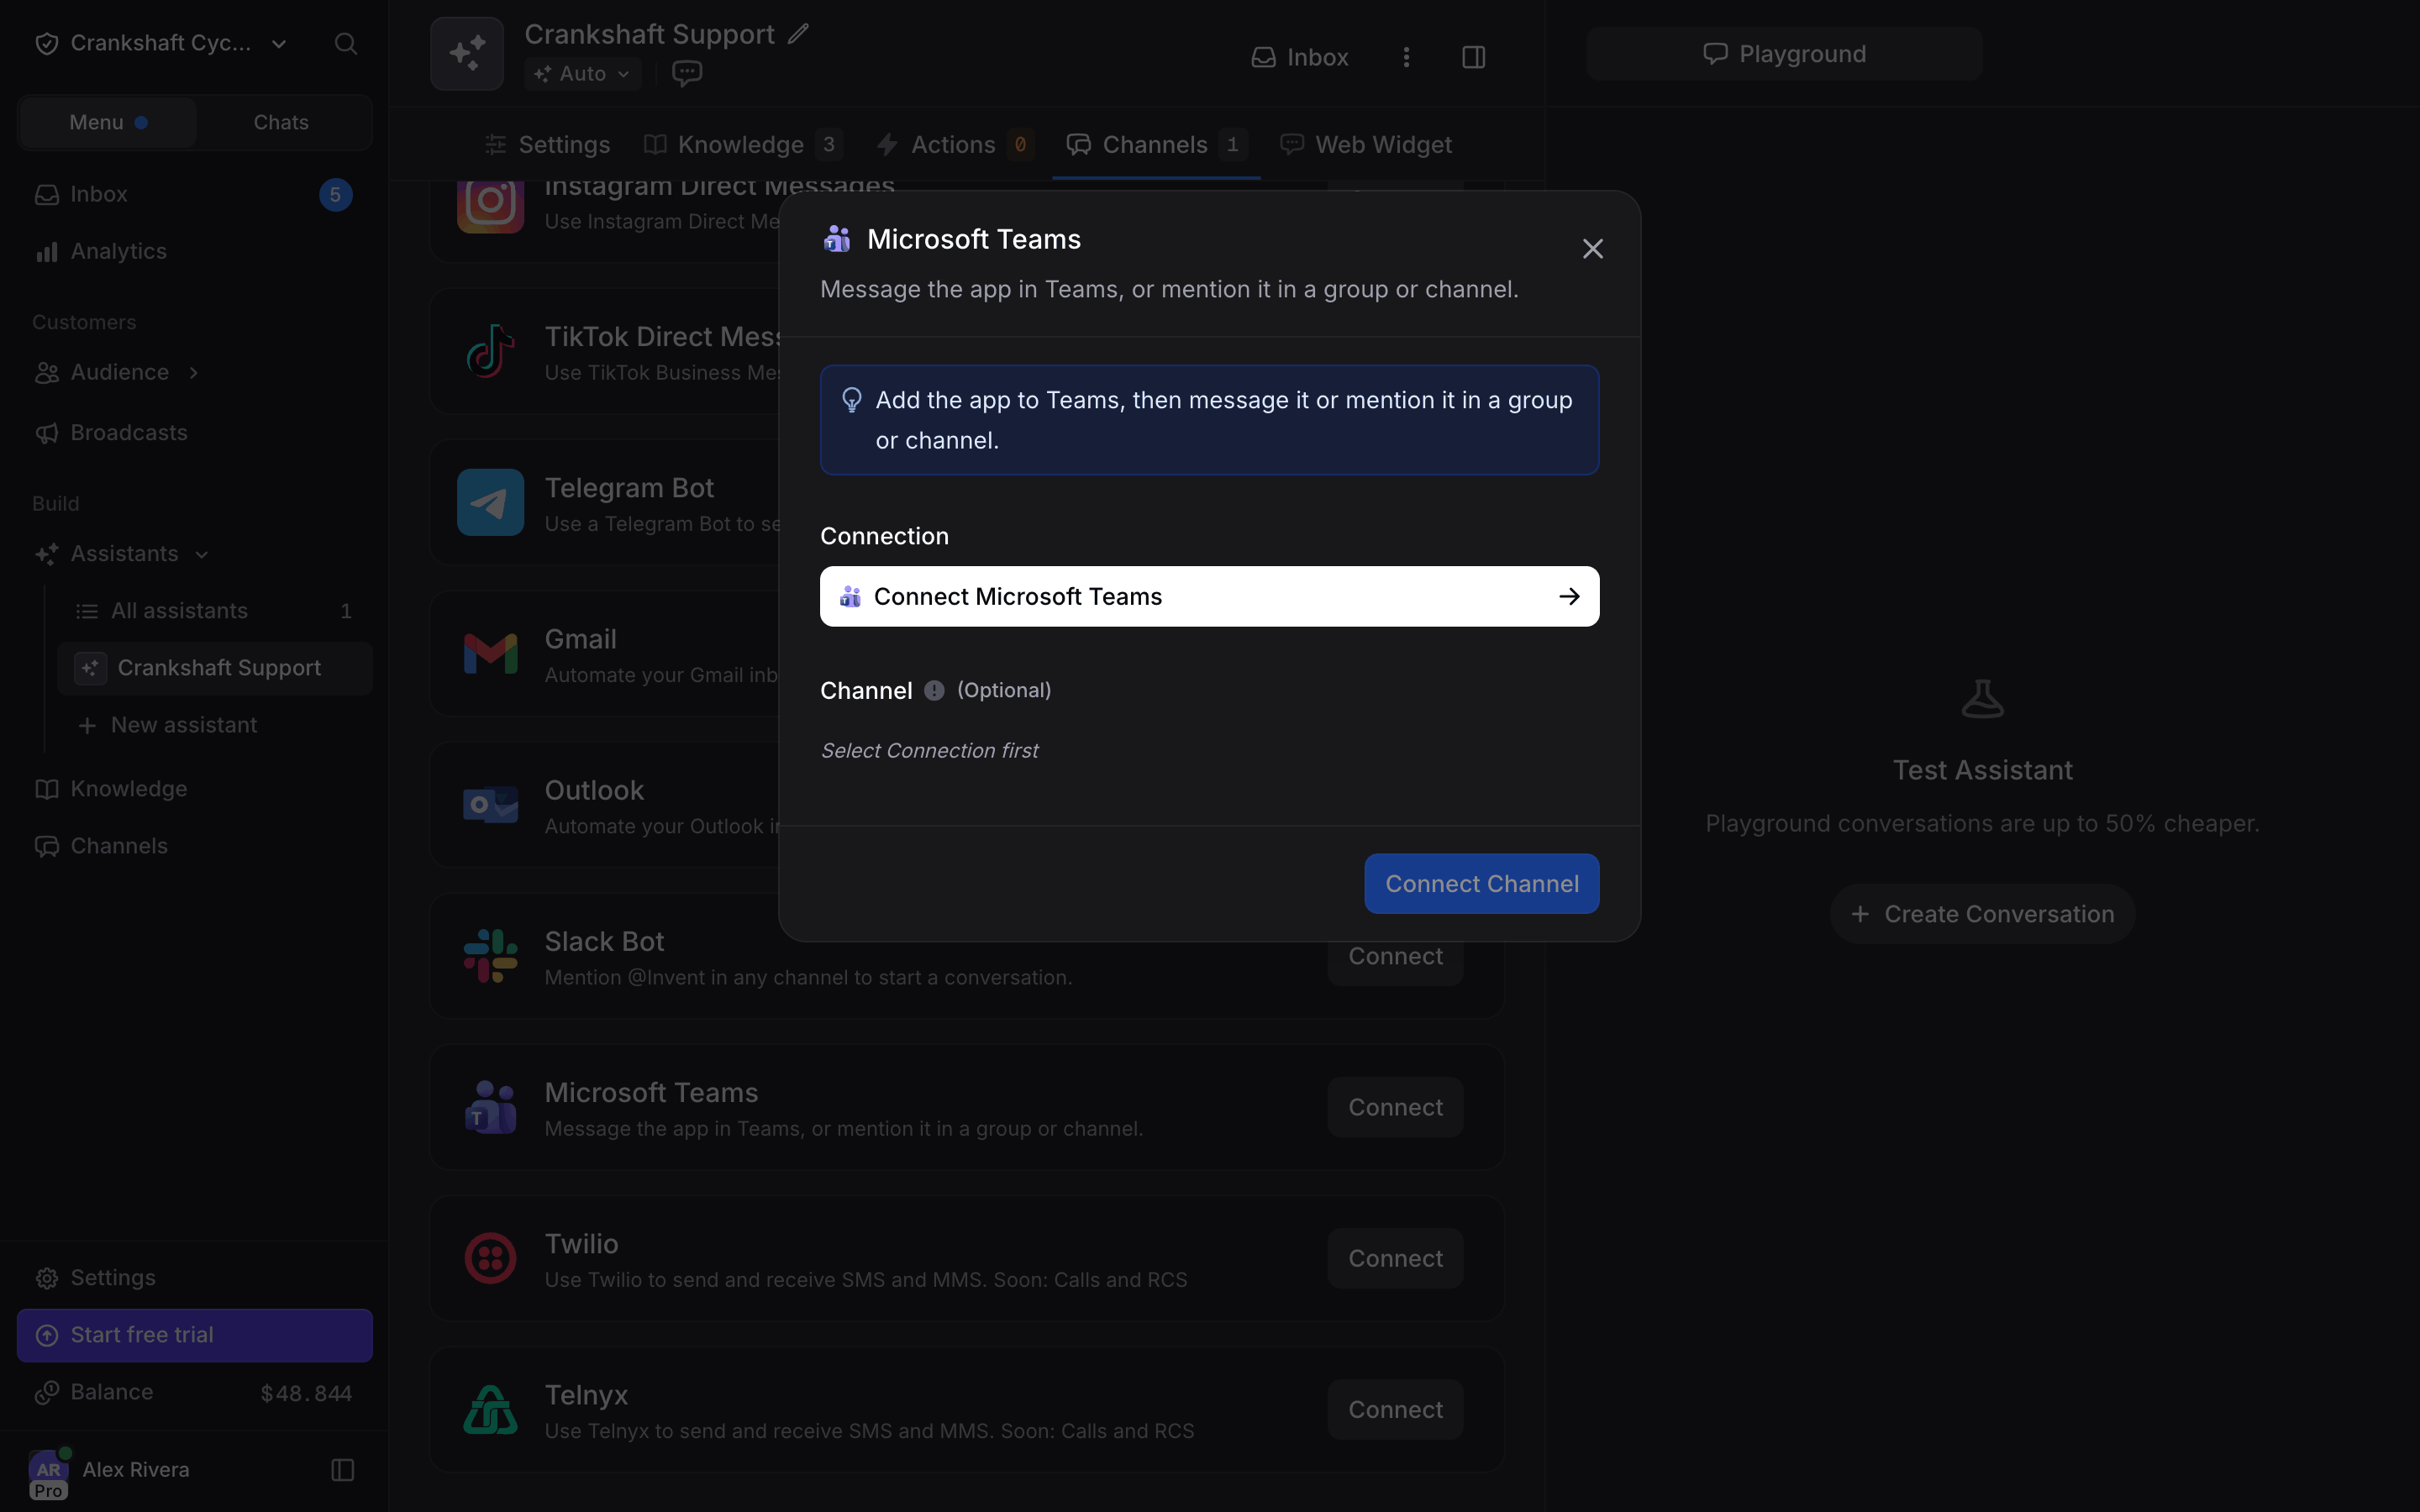Click the Twilio channel icon

(490, 1258)
